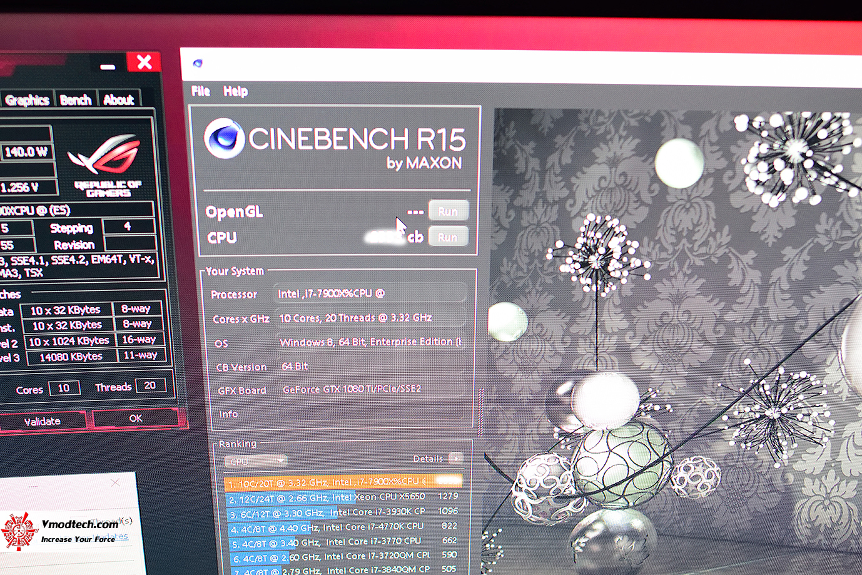Close the small white dialog under CPU-Z
This screenshot has height=575, width=862.
tap(115, 482)
